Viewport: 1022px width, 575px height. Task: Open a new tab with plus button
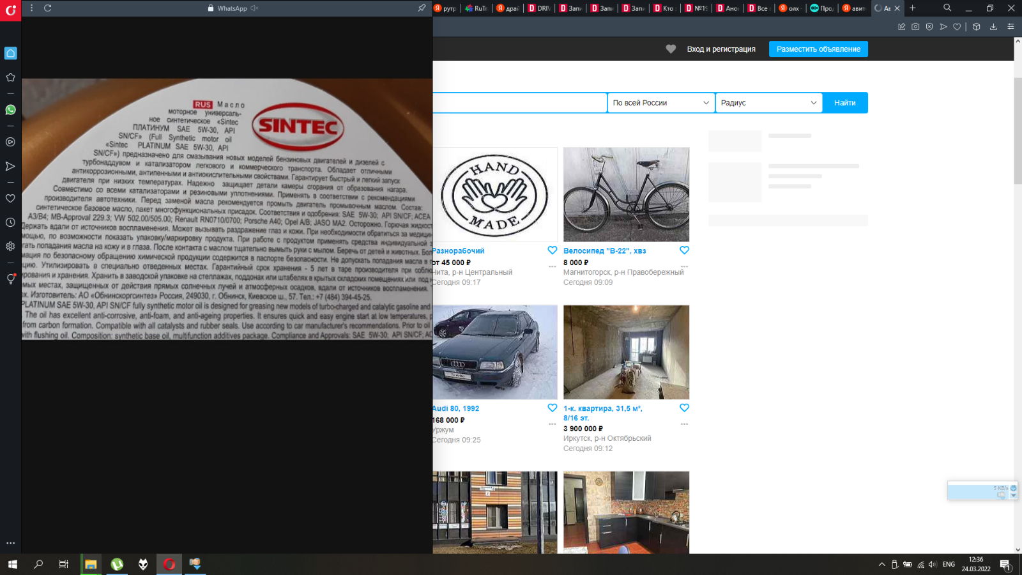[913, 8]
